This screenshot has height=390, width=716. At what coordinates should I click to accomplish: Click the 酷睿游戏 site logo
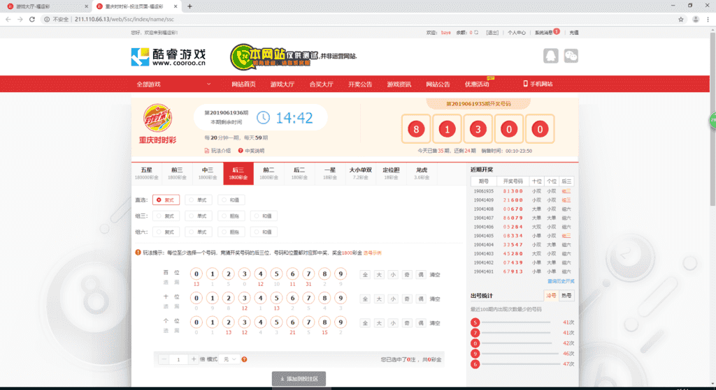pyautogui.click(x=169, y=57)
